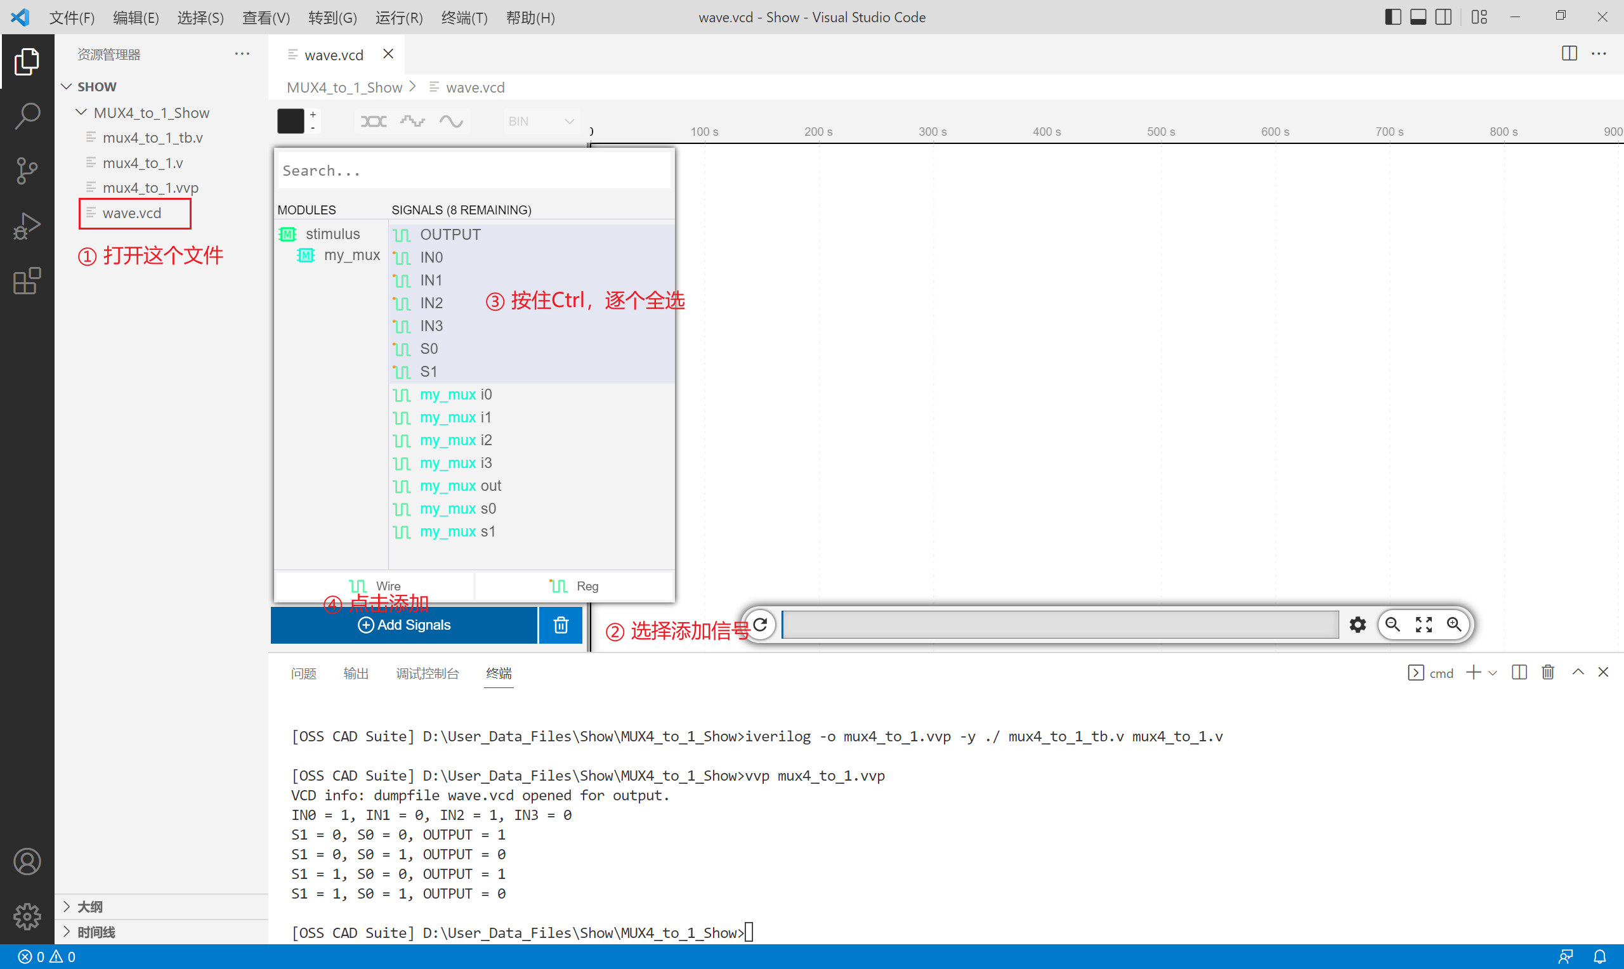
Task: Click the smooth analog waveform icon
Action: (451, 122)
